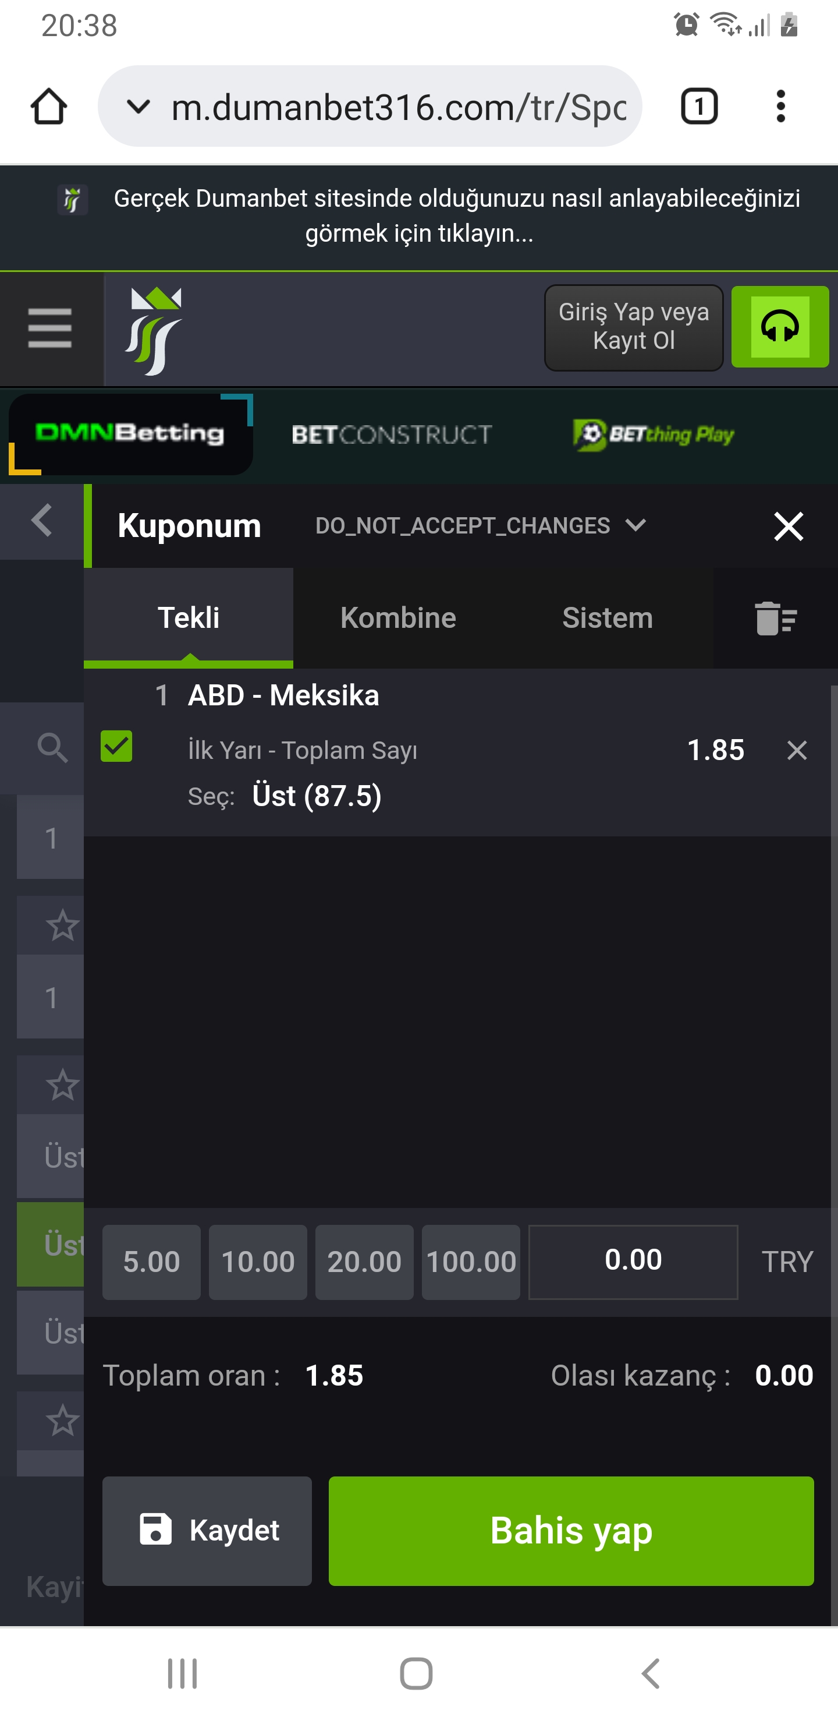Focus the 0.00 stake input field
Image resolution: width=838 pixels, height=1724 pixels.
click(633, 1262)
